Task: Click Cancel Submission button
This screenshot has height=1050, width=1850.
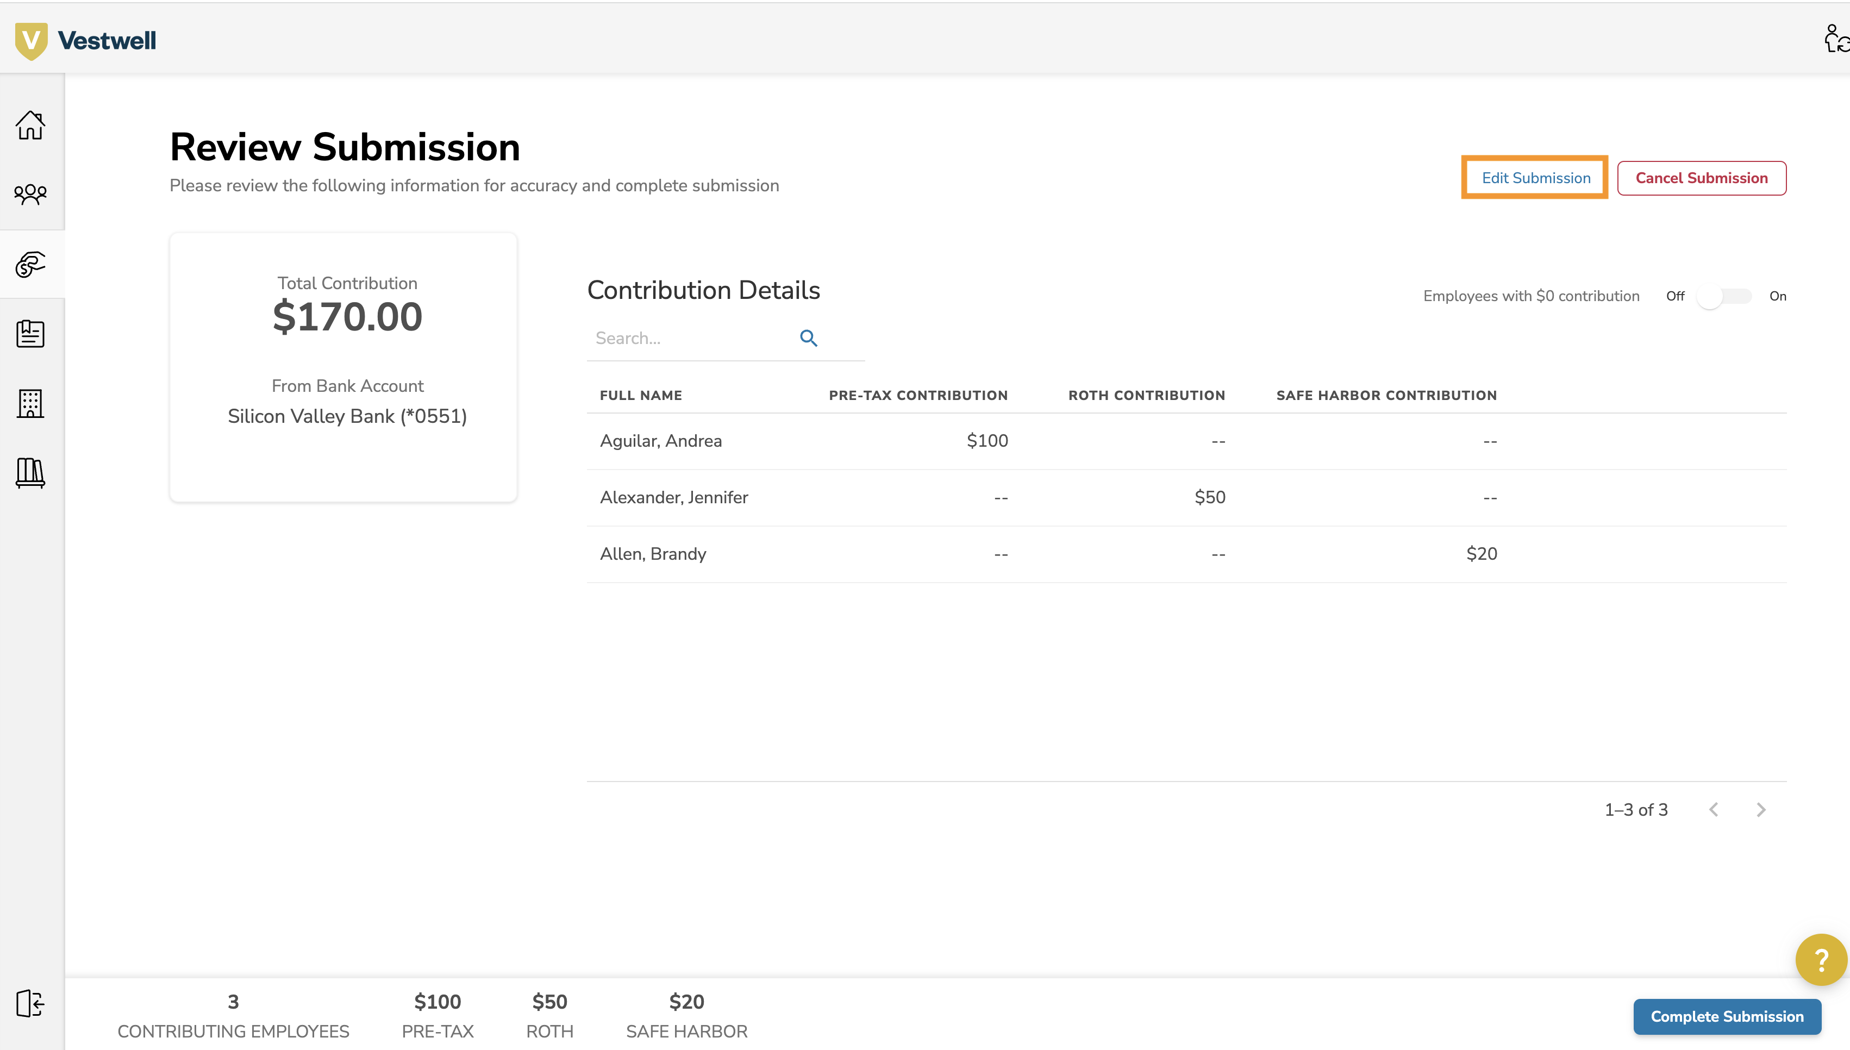Action: [1702, 178]
